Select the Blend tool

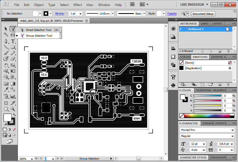coord(13,89)
